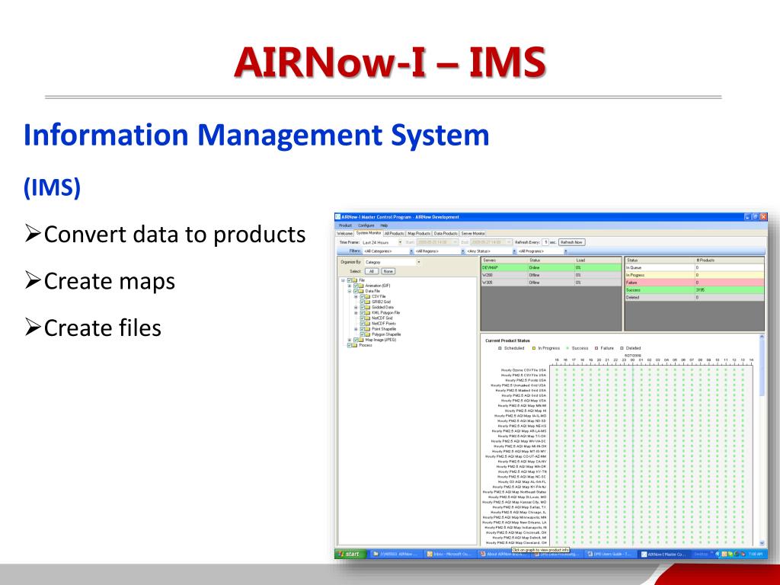The image size is (780, 585).
Task: Toggle the KML Polygon File checkbox
Action: click(x=363, y=313)
